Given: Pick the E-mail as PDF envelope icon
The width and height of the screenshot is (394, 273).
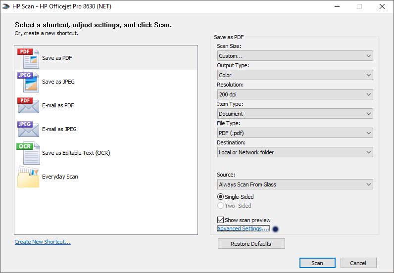Looking at the screenshot, I should point(28,105).
